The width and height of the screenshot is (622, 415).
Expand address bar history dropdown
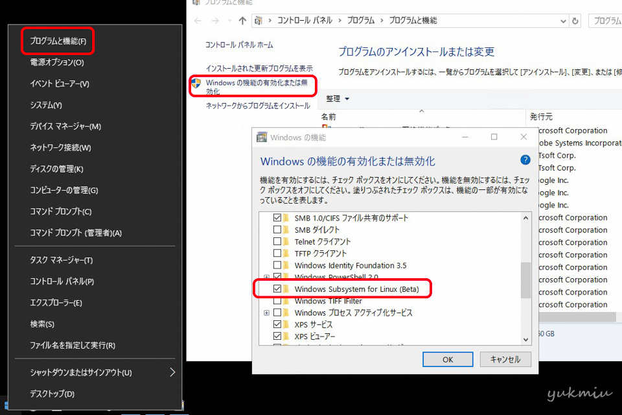563,21
